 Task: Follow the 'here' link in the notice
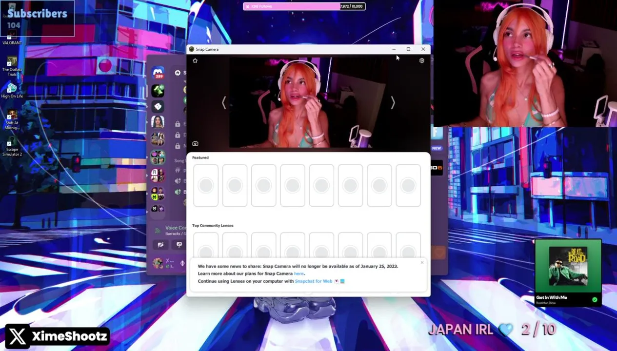pyautogui.click(x=299, y=273)
